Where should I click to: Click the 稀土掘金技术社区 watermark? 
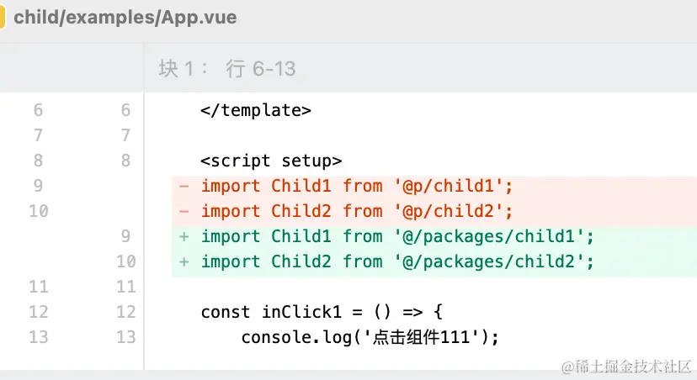626,367
